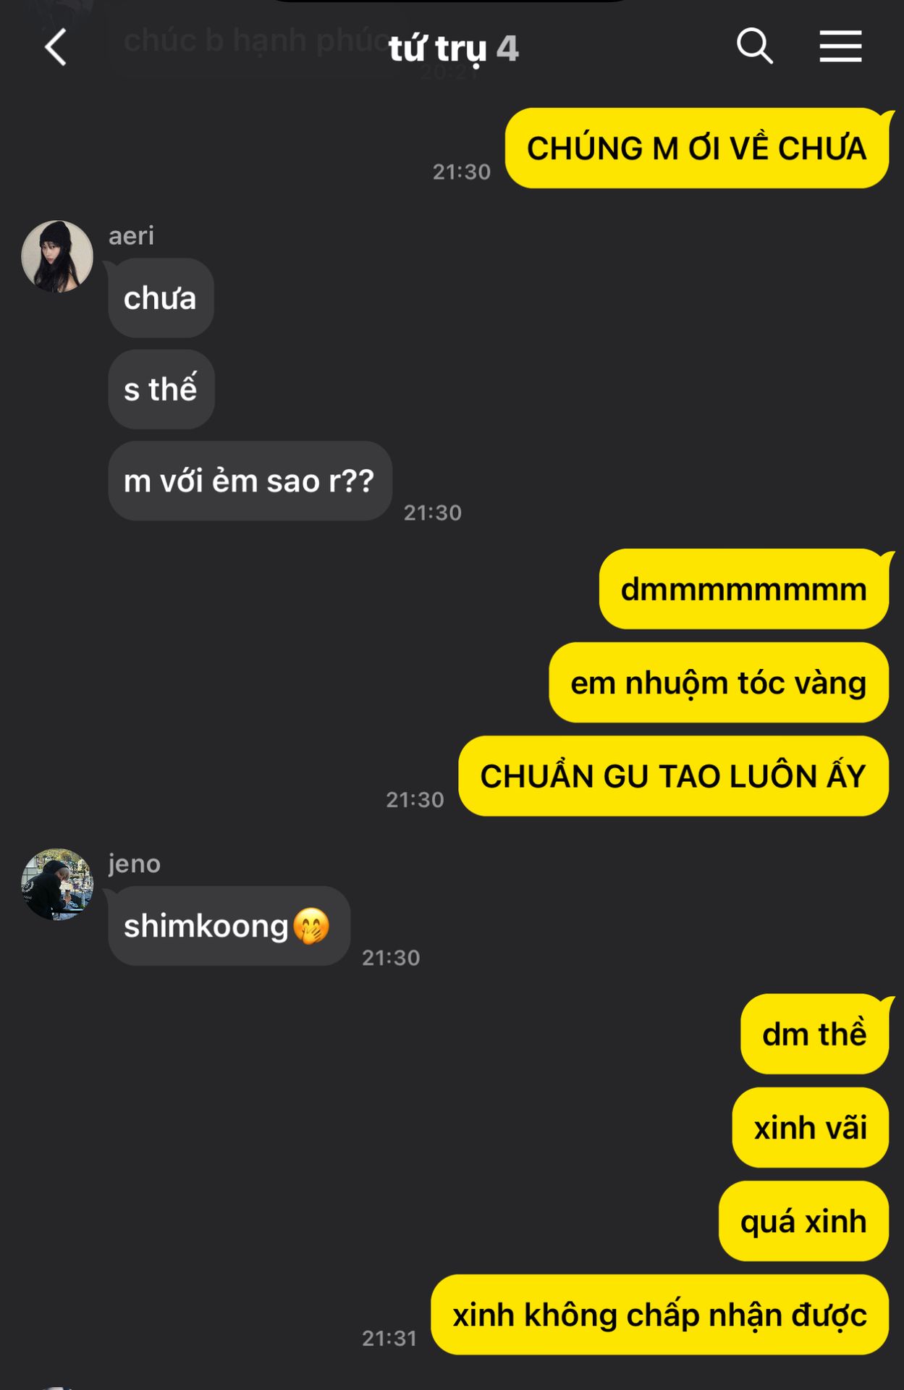Tap the "em nhuộm tóc vàng" message
The height and width of the screenshot is (1390, 904).
pyautogui.click(x=719, y=682)
